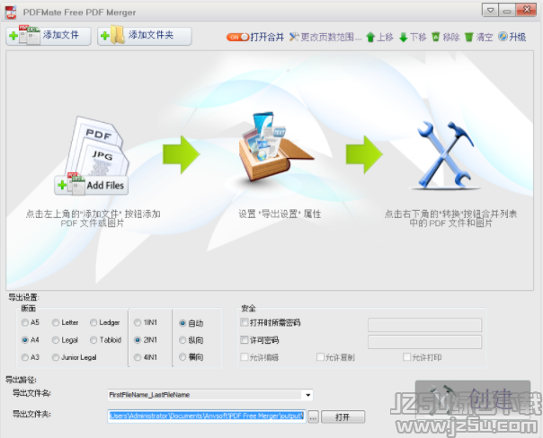Expand the 导出文件名 dropdown
The image size is (543, 438).
[308, 395]
